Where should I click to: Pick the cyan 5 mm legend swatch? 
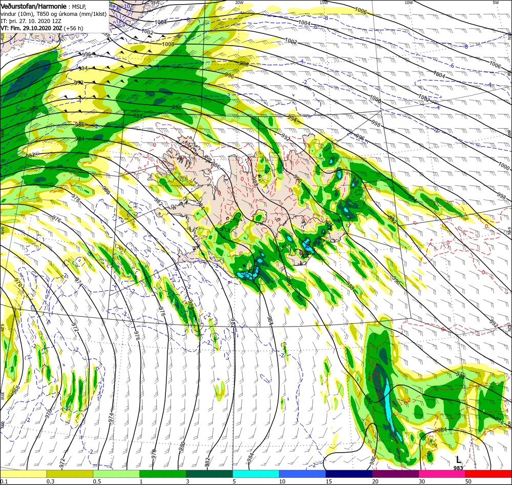[x=256, y=474]
